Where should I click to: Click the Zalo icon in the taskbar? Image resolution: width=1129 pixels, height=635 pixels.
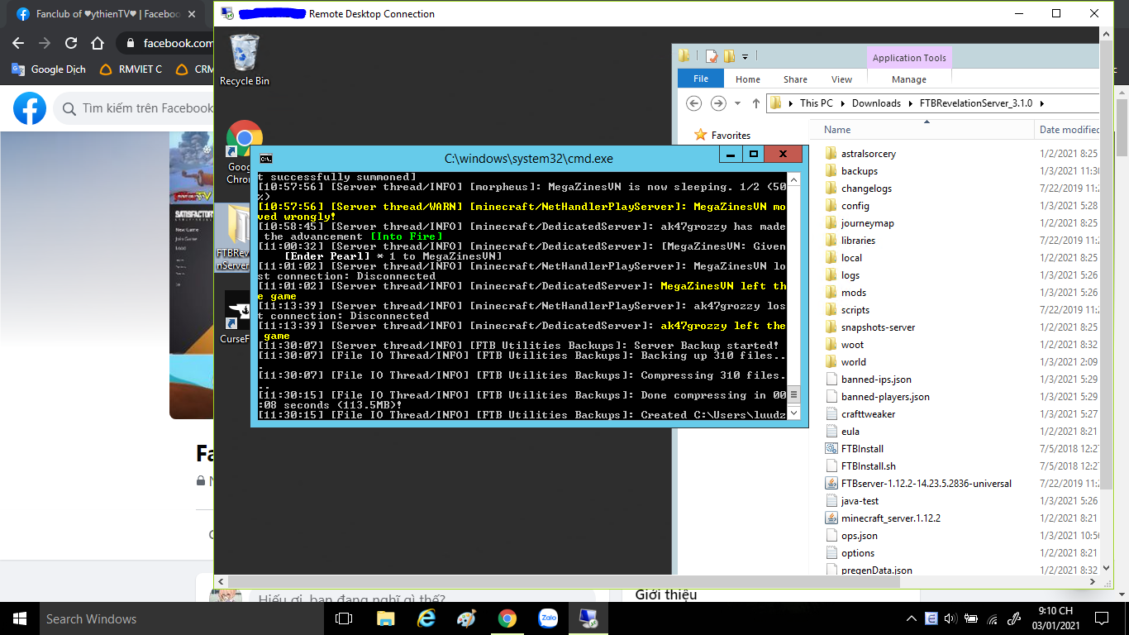pos(547,618)
